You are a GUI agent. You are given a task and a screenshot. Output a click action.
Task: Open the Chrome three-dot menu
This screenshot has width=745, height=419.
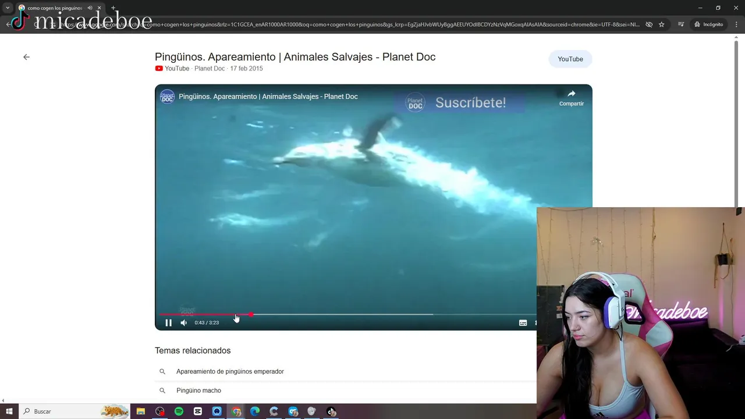click(x=737, y=24)
